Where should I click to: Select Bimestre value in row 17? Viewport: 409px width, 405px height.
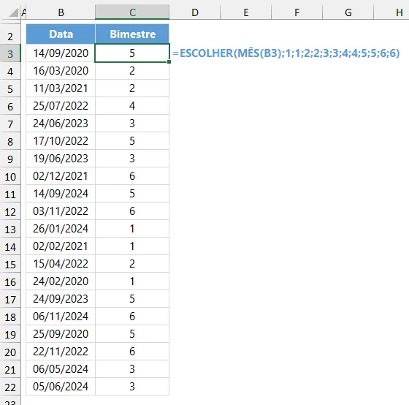pos(132,299)
